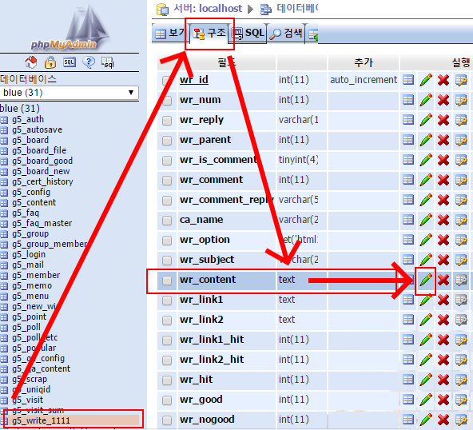Open the SQL documentation icon
Image resolution: width=473 pixels, height=430 pixels.
coord(108,62)
